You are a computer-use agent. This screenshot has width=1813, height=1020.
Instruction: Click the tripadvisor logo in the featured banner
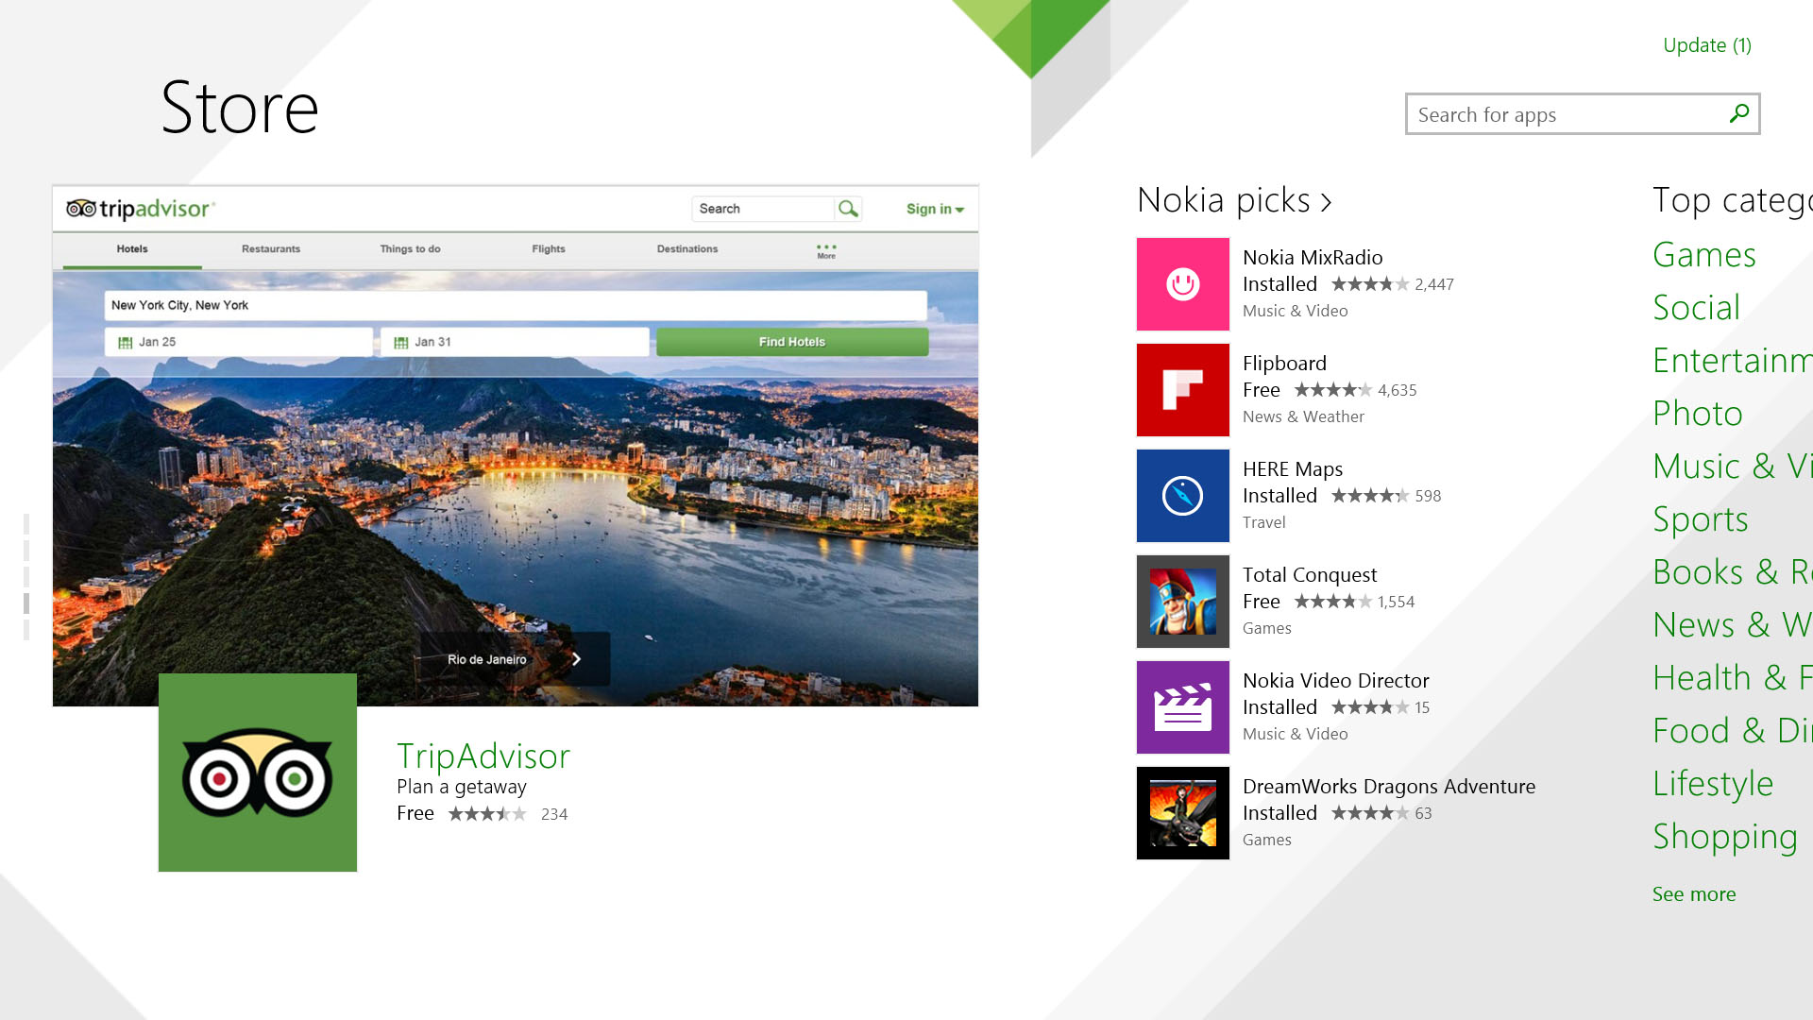point(140,209)
